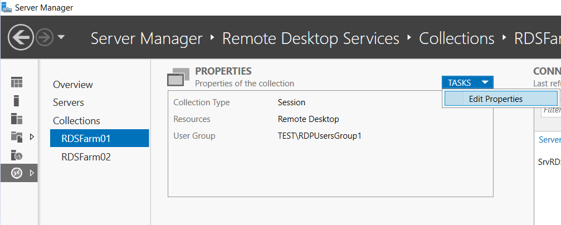Open the TASKS dropdown in Properties

click(x=467, y=82)
